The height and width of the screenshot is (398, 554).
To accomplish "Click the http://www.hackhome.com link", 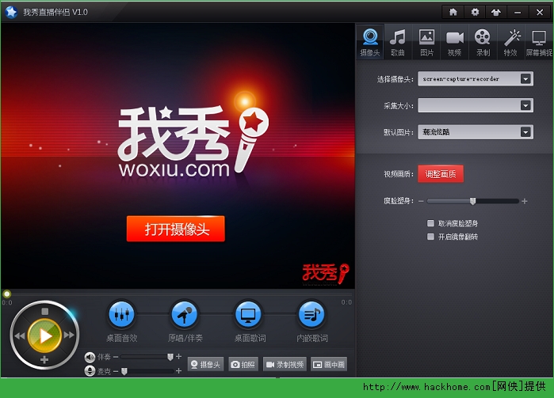I will click(427, 387).
